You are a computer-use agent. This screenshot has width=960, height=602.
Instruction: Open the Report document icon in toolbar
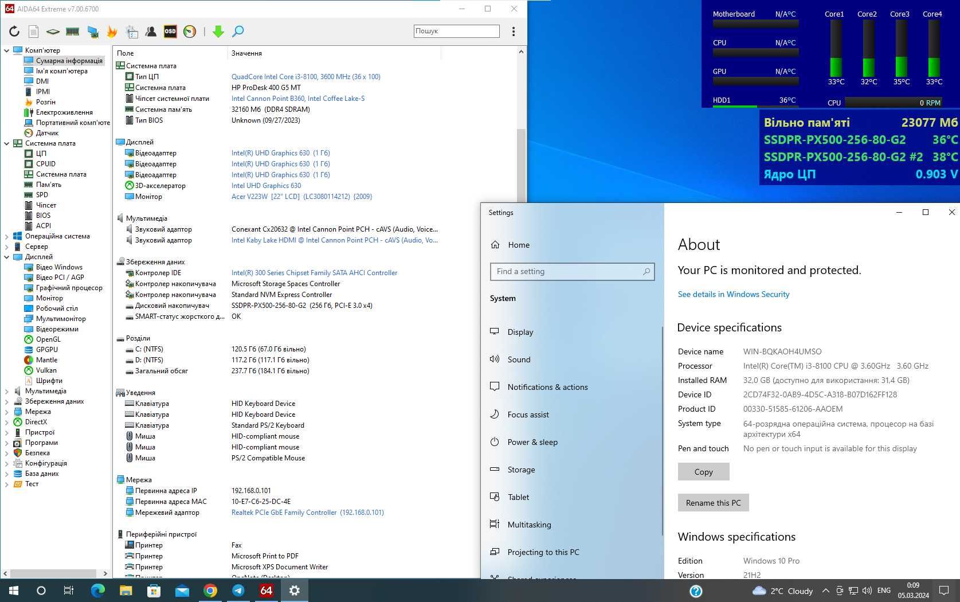[34, 32]
